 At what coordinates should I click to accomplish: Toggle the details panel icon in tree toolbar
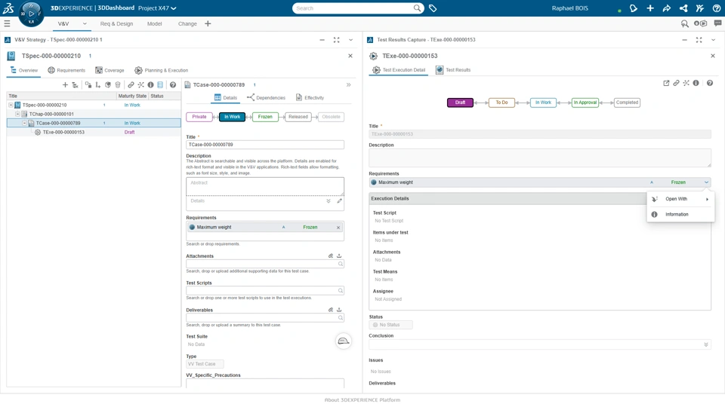[x=160, y=85]
